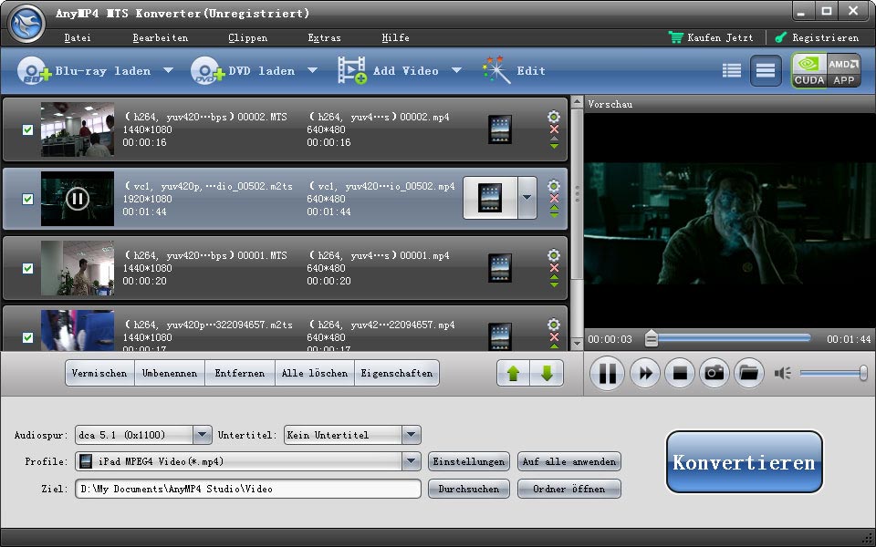Click the preview seek progress slider
The image size is (876, 547).
point(728,338)
